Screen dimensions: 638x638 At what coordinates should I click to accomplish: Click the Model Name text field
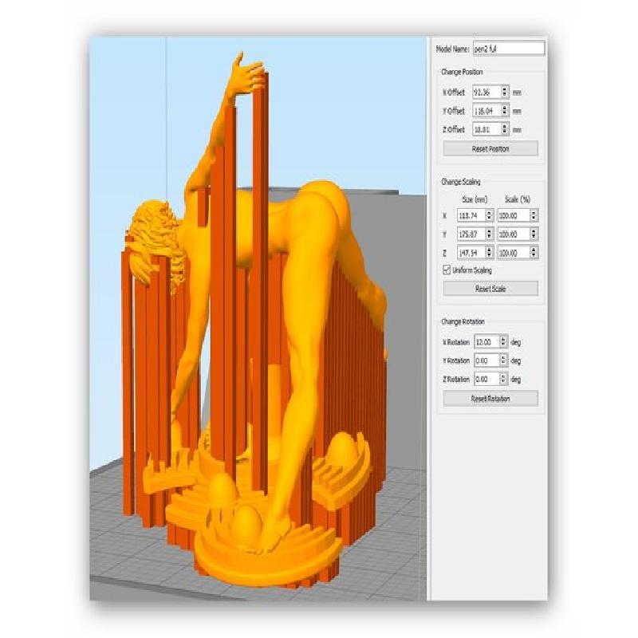(508, 49)
